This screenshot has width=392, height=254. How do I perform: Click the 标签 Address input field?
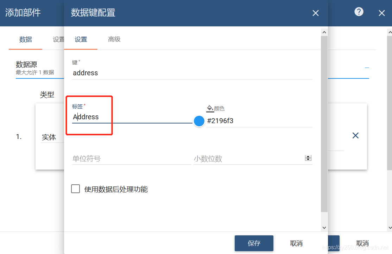(x=132, y=117)
